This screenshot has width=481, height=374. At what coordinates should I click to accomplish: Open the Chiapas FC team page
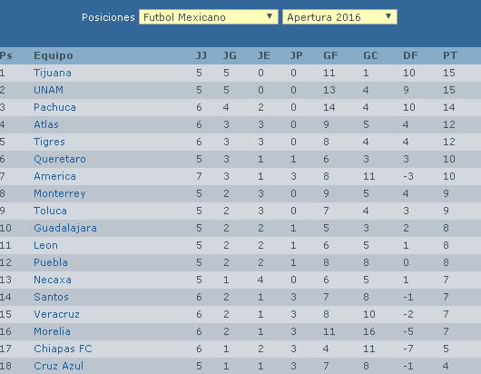pyautogui.click(x=63, y=349)
